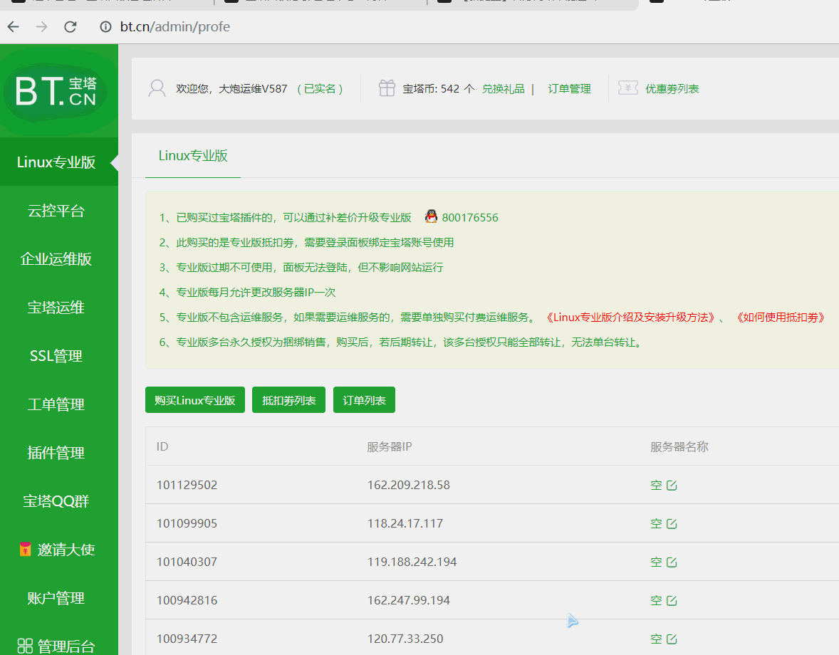Edit server name for 118.24.17.117

click(672, 523)
